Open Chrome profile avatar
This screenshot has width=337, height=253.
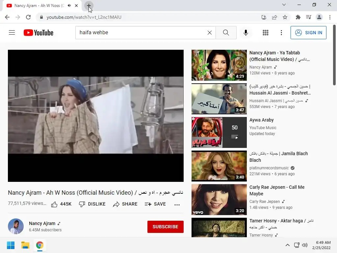(319, 17)
